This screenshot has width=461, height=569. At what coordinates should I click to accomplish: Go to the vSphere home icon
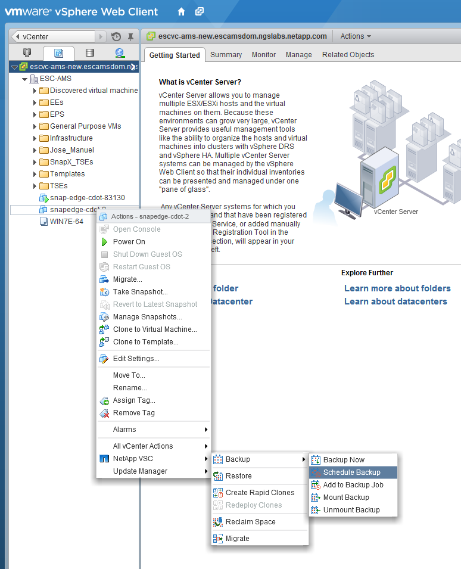(181, 12)
